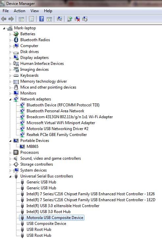The width and height of the screenshot is (162, 244).
Task: Select Realtek PCIe GBE Family Controller
Action: pos(57,135)
